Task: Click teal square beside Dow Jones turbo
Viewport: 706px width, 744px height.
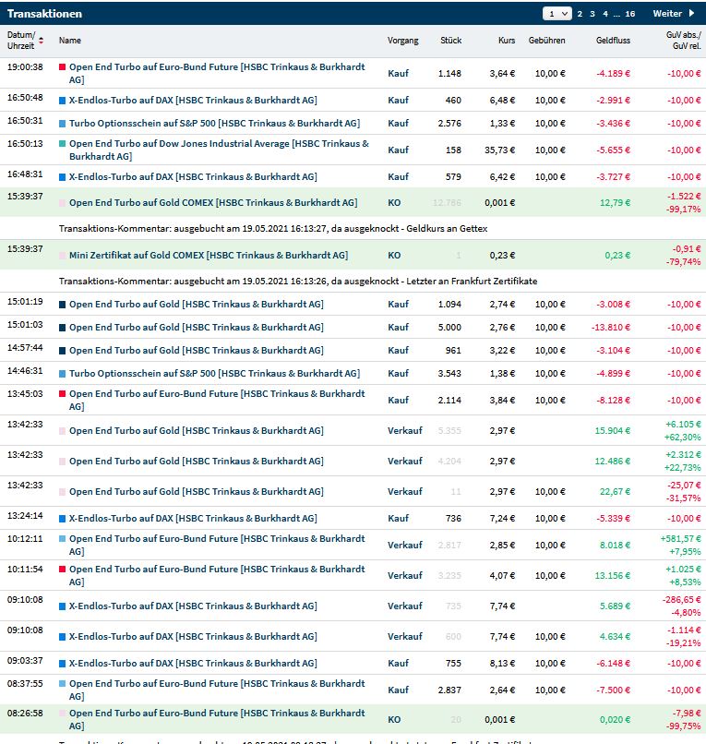Action: coord(62,144)
